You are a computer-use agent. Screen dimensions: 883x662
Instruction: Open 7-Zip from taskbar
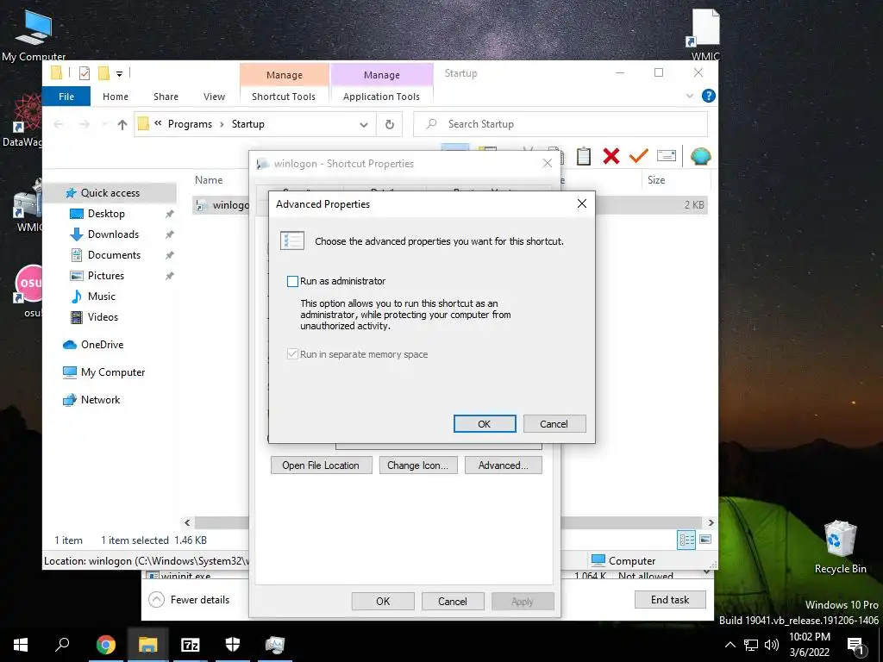coord(191,645)
